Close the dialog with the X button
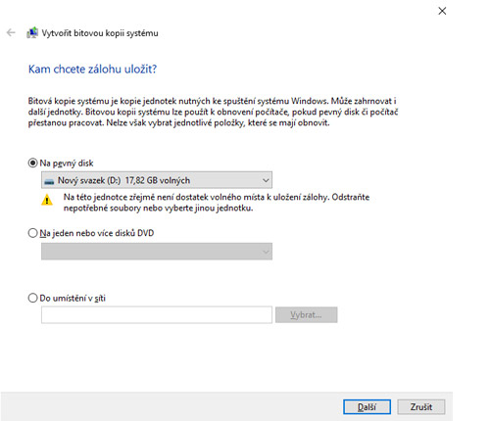Screen dimensions: 490x421 [x=442, y=11]
